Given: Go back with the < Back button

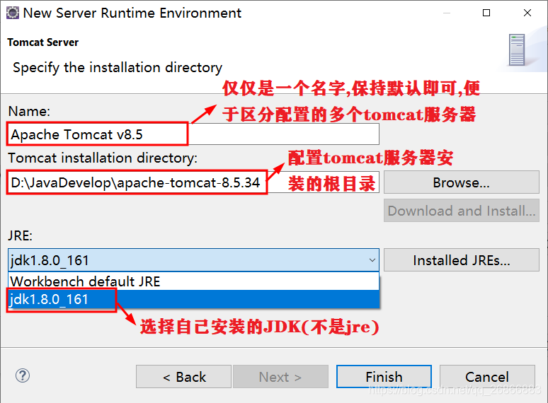Looking at the screenshot, I should point(183,376).
